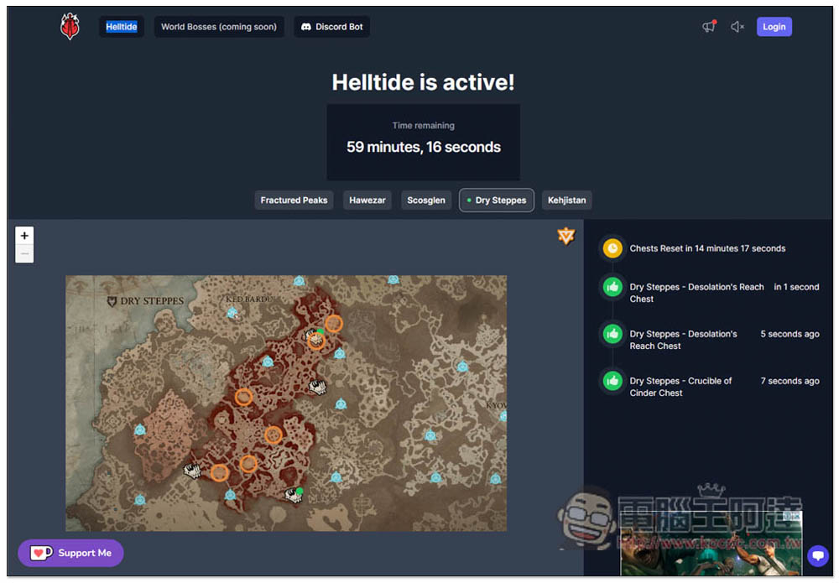Click the yellow Chests Reset clock icon
The image size is (839, 583).
[613, 248]
